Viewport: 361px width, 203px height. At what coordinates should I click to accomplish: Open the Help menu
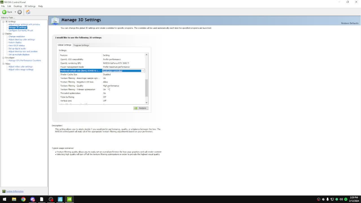point(40,6)
